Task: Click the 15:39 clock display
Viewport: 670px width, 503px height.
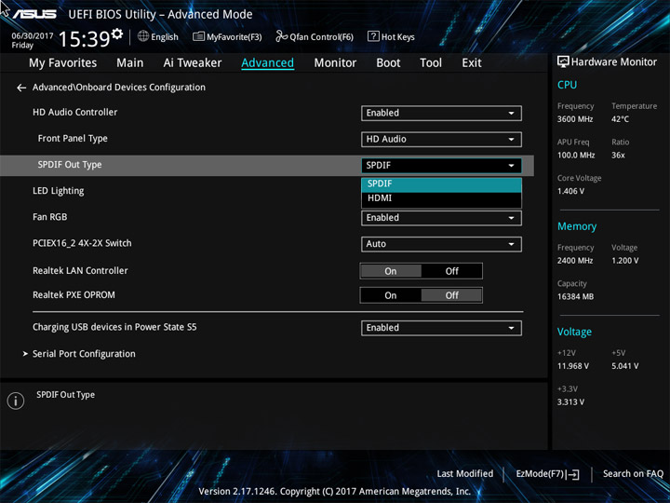Action: (x=84, y=39)
